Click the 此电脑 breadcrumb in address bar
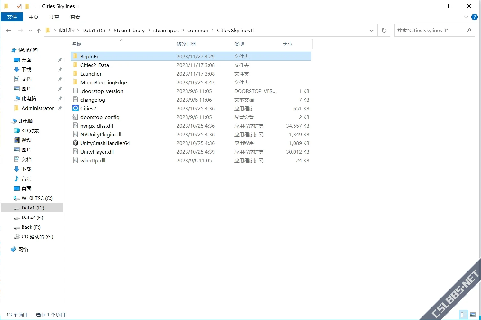The image size is (481, 320). point(66,31)
